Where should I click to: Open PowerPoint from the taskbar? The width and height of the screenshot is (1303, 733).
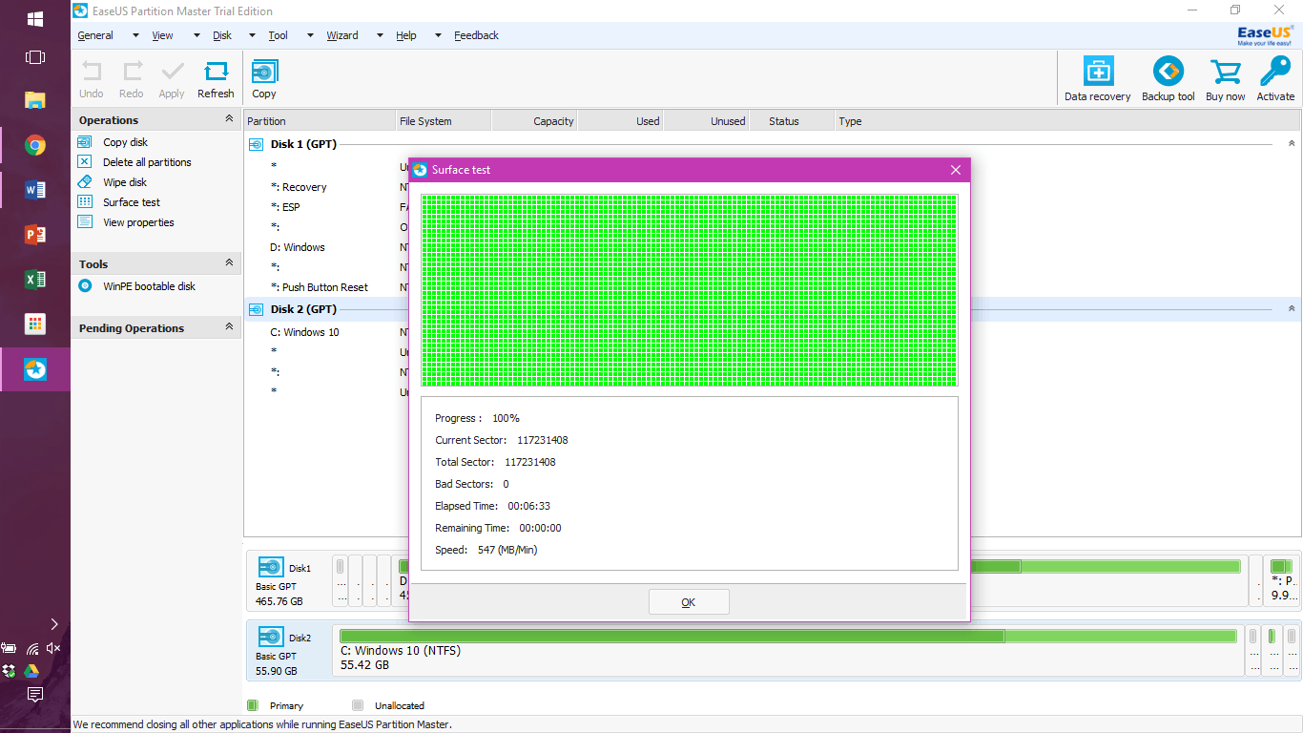35,235
